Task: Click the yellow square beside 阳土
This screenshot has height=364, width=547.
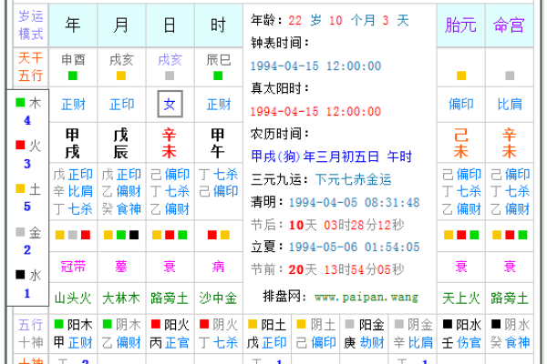Action: coord(253,324)
